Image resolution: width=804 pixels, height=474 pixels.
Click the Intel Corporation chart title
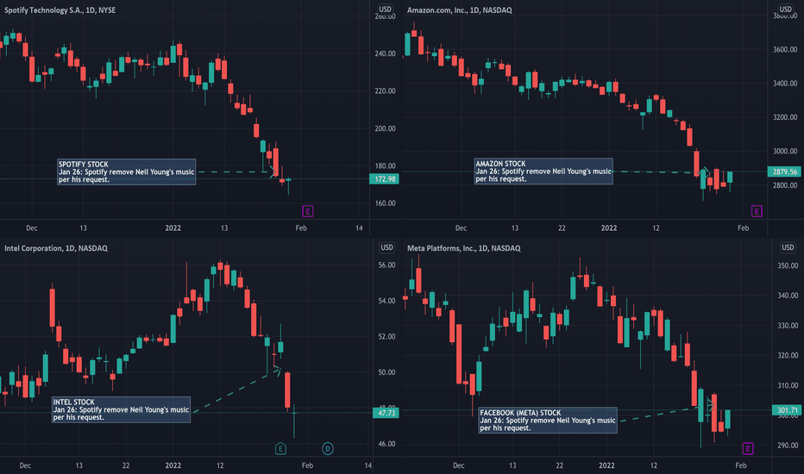(56, 248)
